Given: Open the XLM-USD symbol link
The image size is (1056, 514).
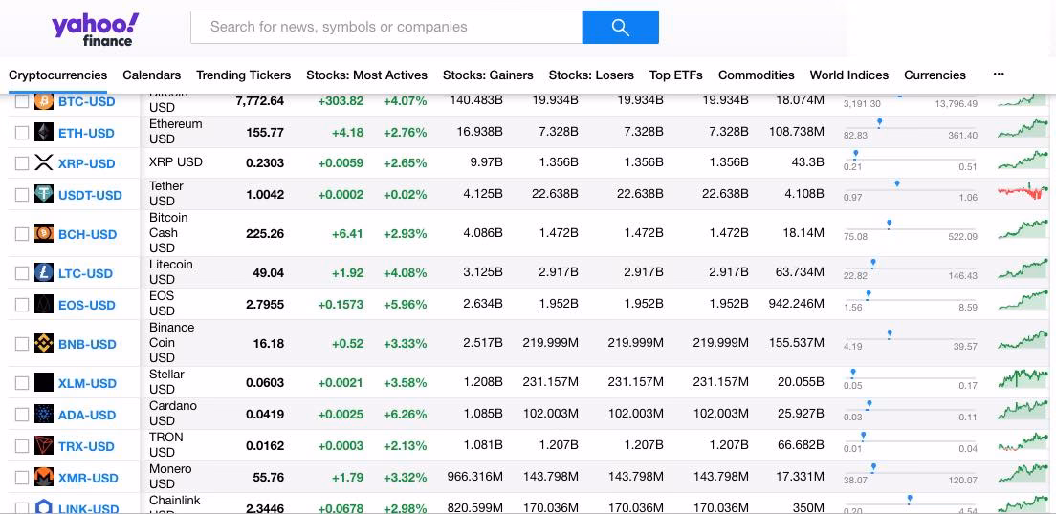Looking at the screenshot, I should coord(88,383).
